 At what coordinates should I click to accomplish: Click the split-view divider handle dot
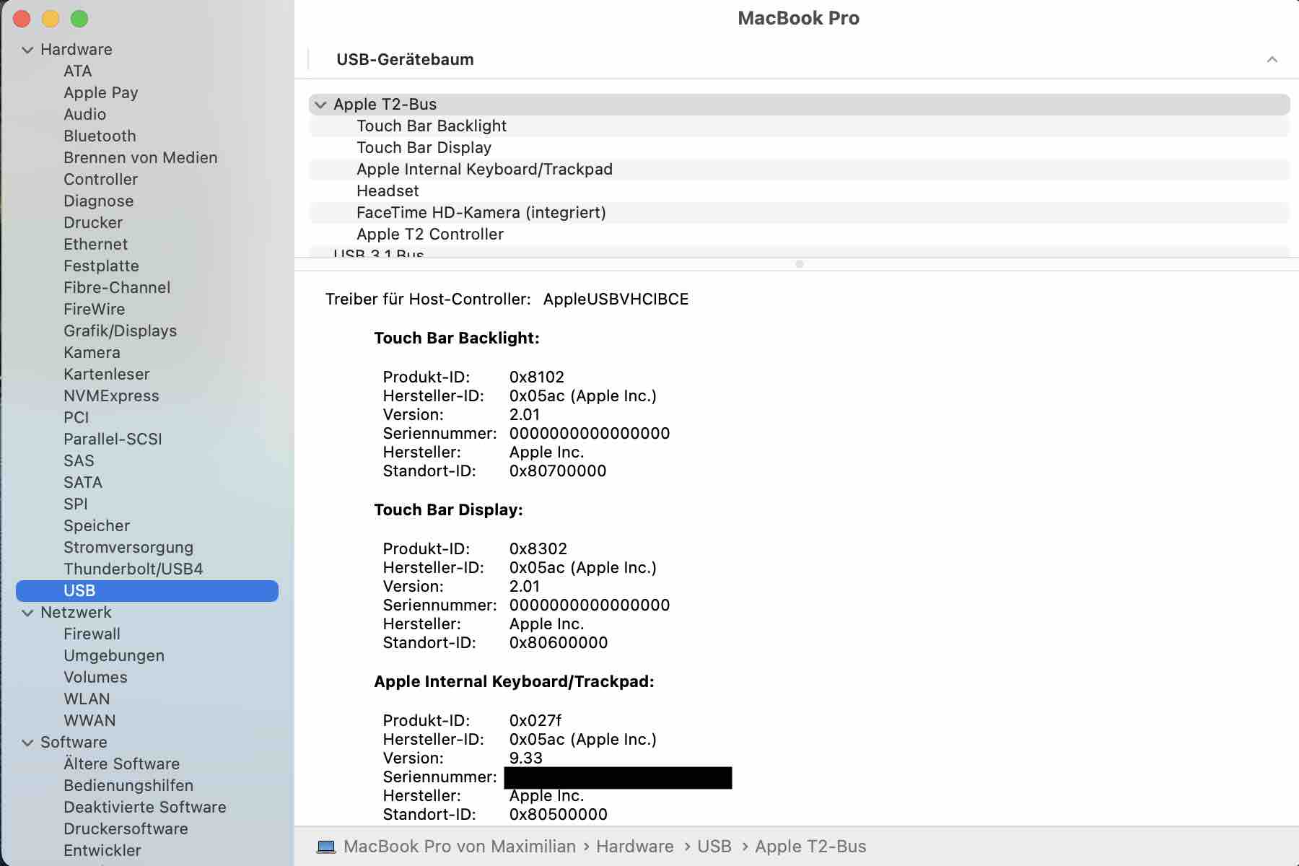tap(799, 264)
